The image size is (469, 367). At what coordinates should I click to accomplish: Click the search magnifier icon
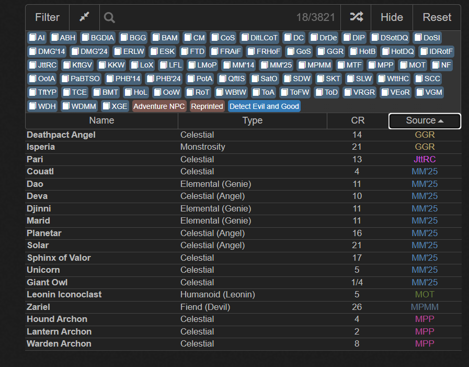109,18
